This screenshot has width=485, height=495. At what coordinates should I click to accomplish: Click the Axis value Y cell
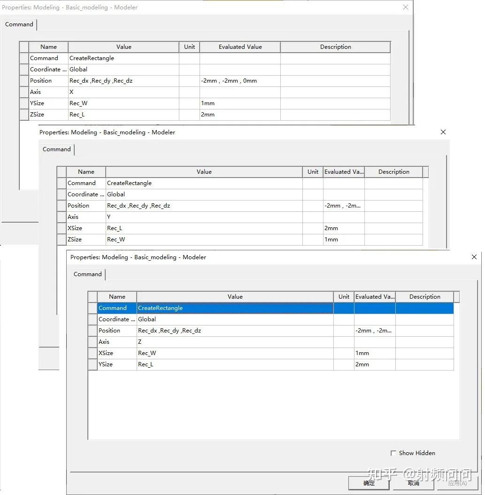tap(204, 217)
